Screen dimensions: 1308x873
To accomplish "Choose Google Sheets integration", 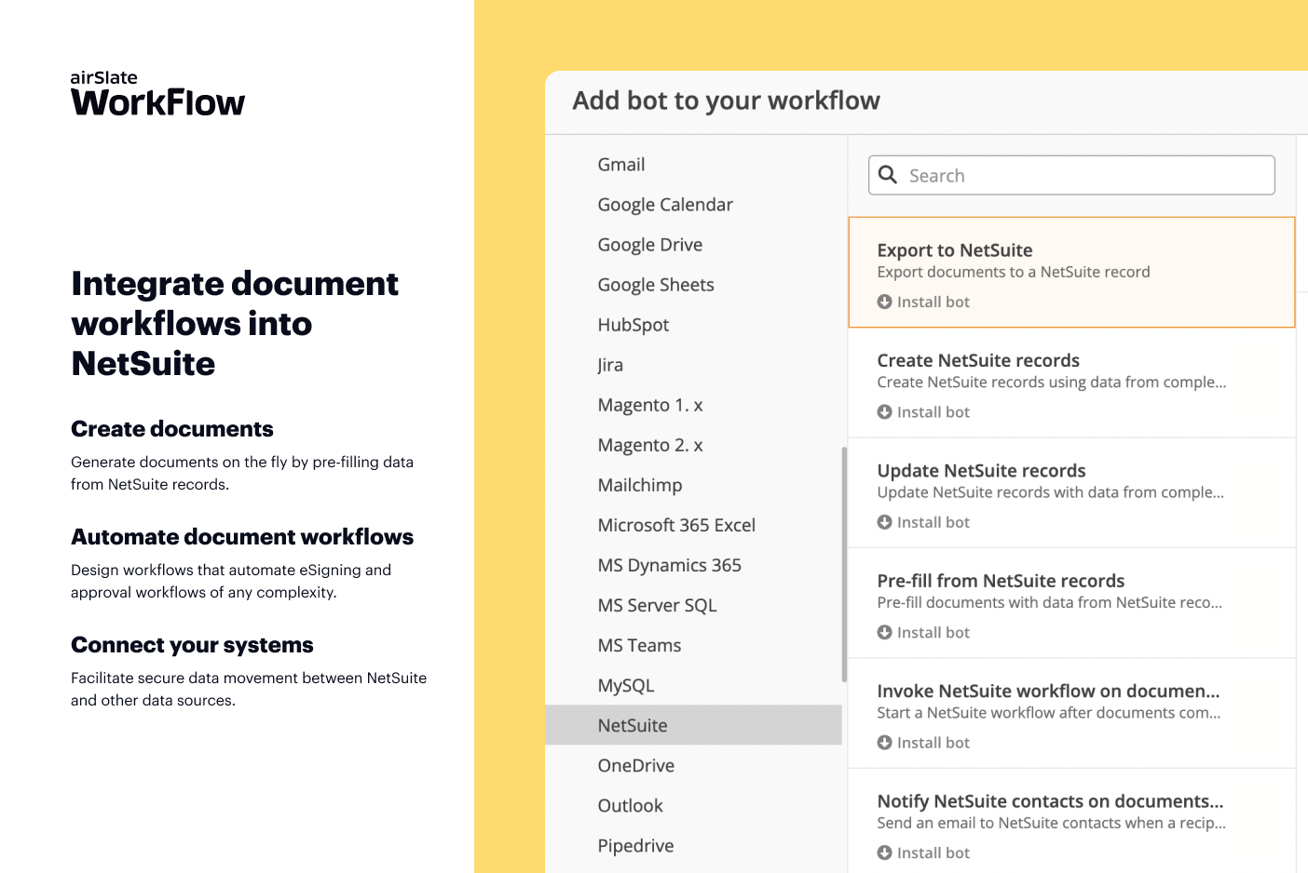I will 656,285.
